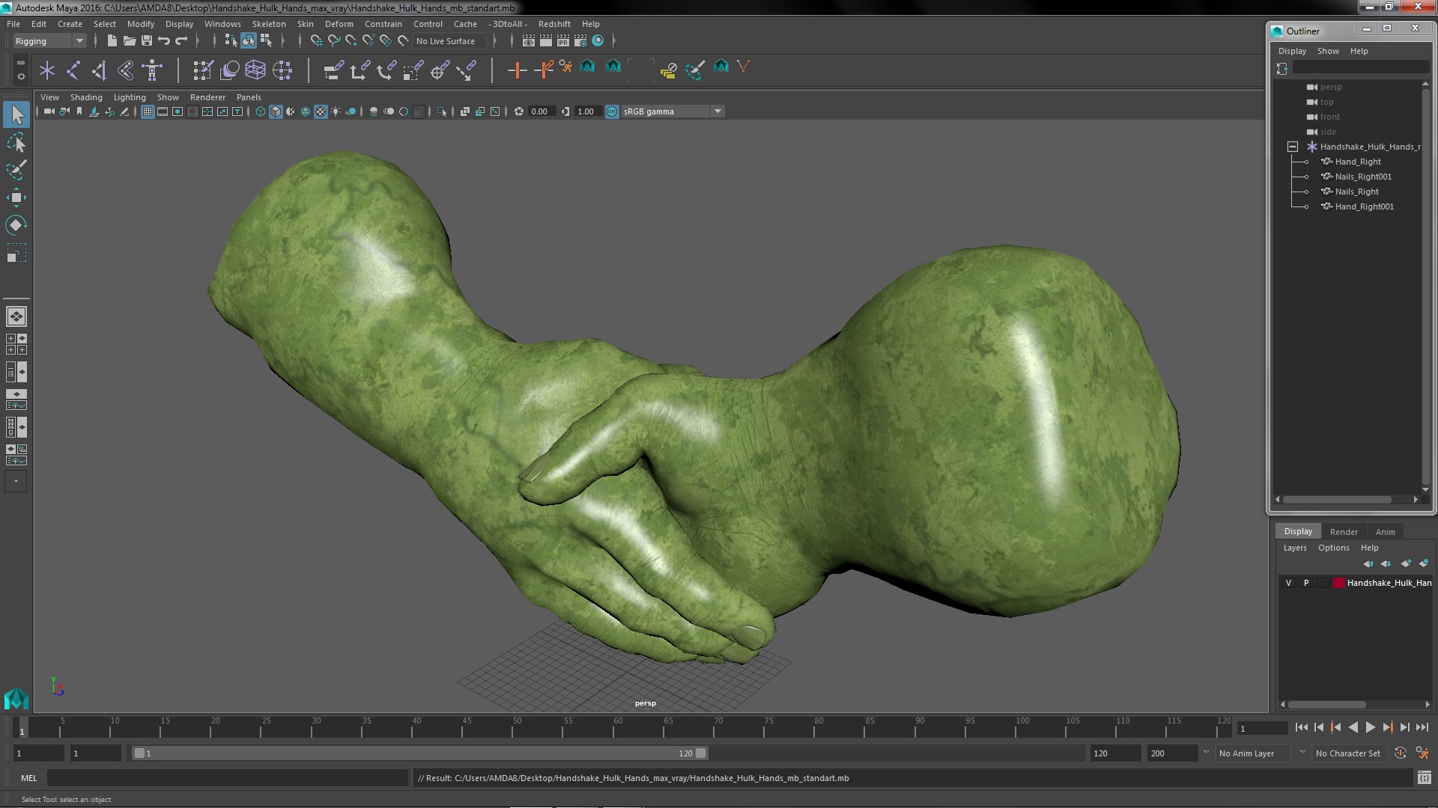Select the arrow Select tool in toolbox

[16, 114]
